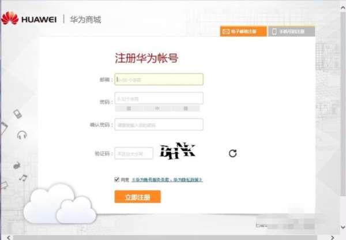This screenshot has width=346, height=240.
Task: Uncheck the agree to terms checkbox
Action: point(116,179)
